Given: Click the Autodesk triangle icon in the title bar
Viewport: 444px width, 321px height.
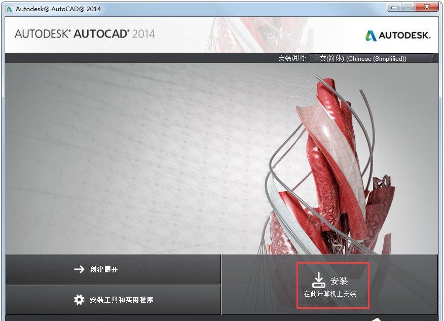Looking at the screenshot, I should (7, 7).
